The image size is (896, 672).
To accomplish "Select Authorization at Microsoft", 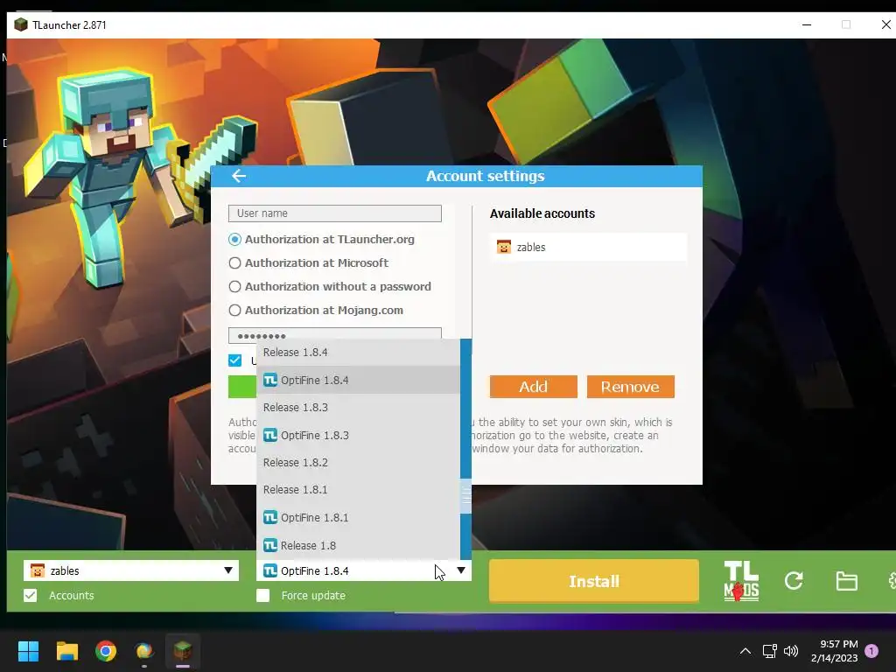I will [234, 262].
